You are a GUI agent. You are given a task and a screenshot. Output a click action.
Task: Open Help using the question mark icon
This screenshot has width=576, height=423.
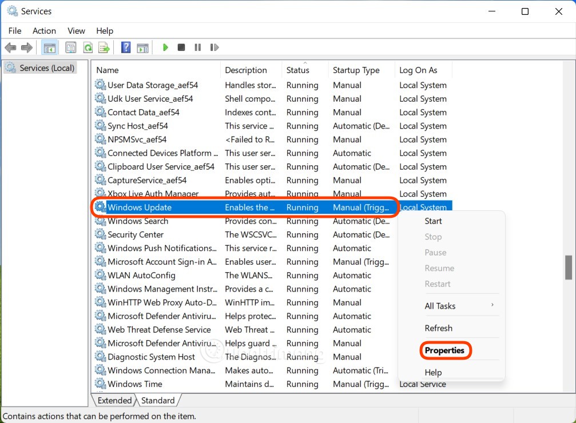click(125, 47)
